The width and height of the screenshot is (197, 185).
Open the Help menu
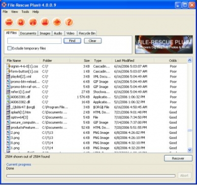(35, 12)
